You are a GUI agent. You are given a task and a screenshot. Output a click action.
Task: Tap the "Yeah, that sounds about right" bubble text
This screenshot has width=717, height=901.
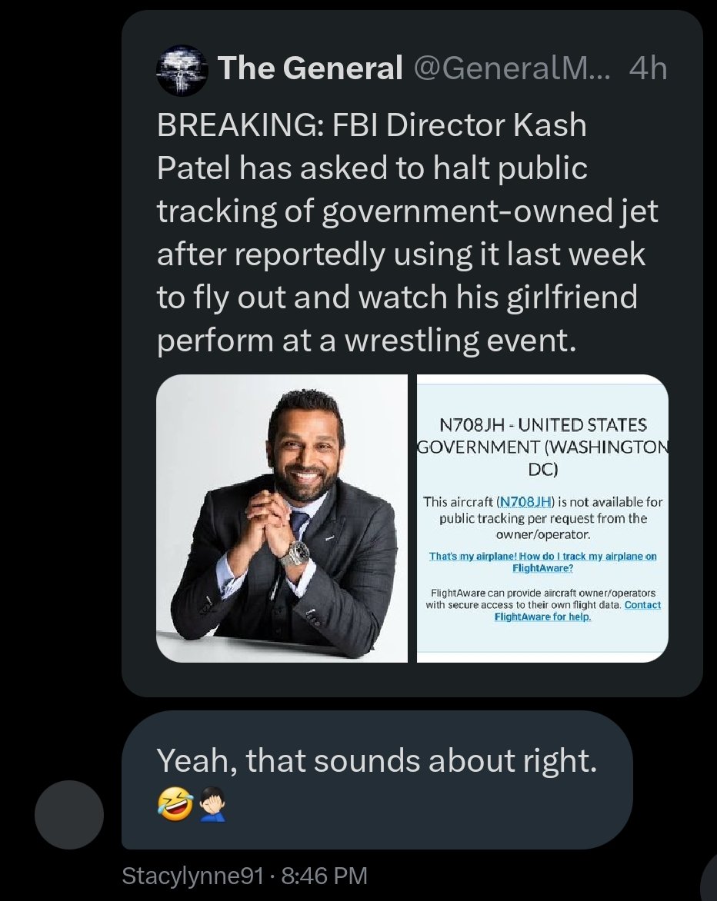coord(377,761)
